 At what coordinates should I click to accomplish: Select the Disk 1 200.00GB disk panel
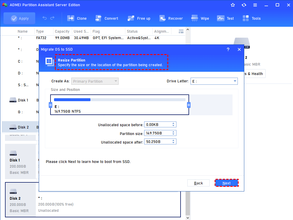(x=20, y=161)
